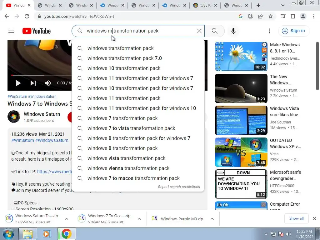Go back with the browser back arrow
This screenshot has width=320, height=240.
(7, 16)
